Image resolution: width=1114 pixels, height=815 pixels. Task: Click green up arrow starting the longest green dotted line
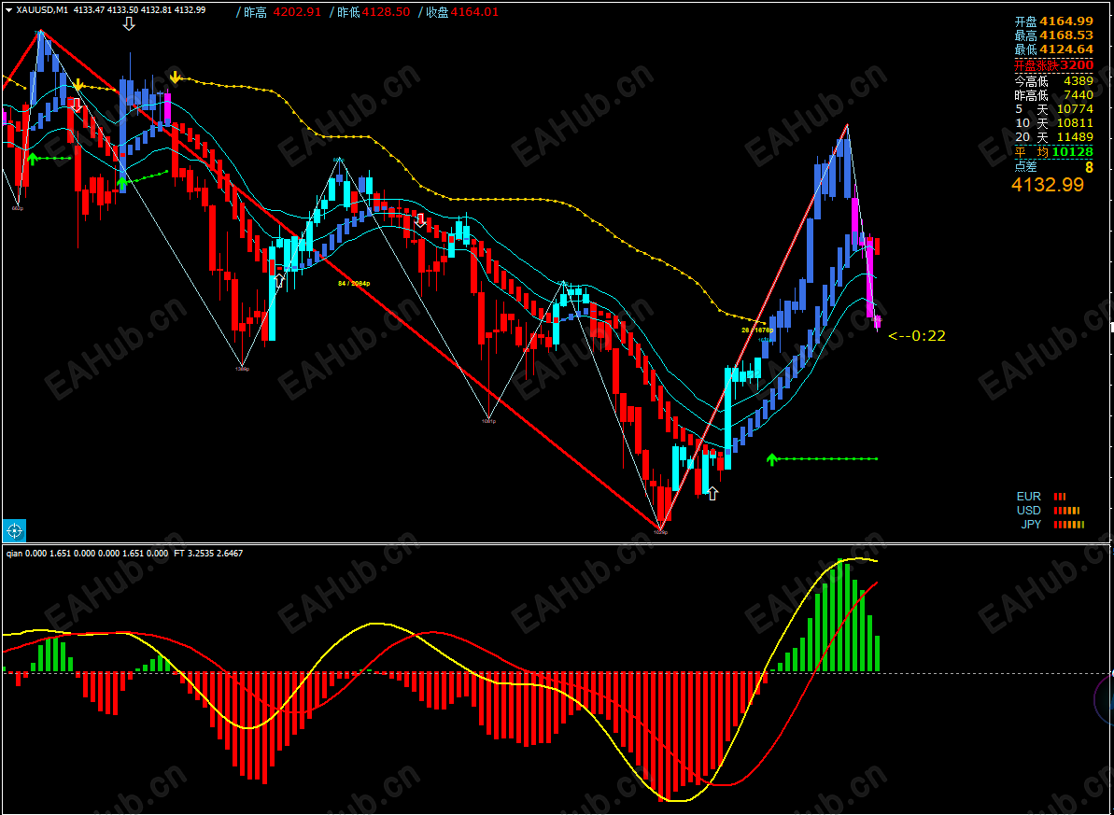[x=771, y=459]
